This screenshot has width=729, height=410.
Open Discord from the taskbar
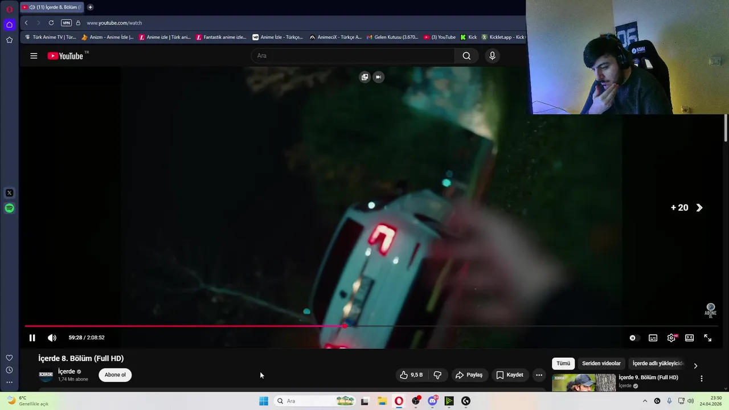point(432,401)
